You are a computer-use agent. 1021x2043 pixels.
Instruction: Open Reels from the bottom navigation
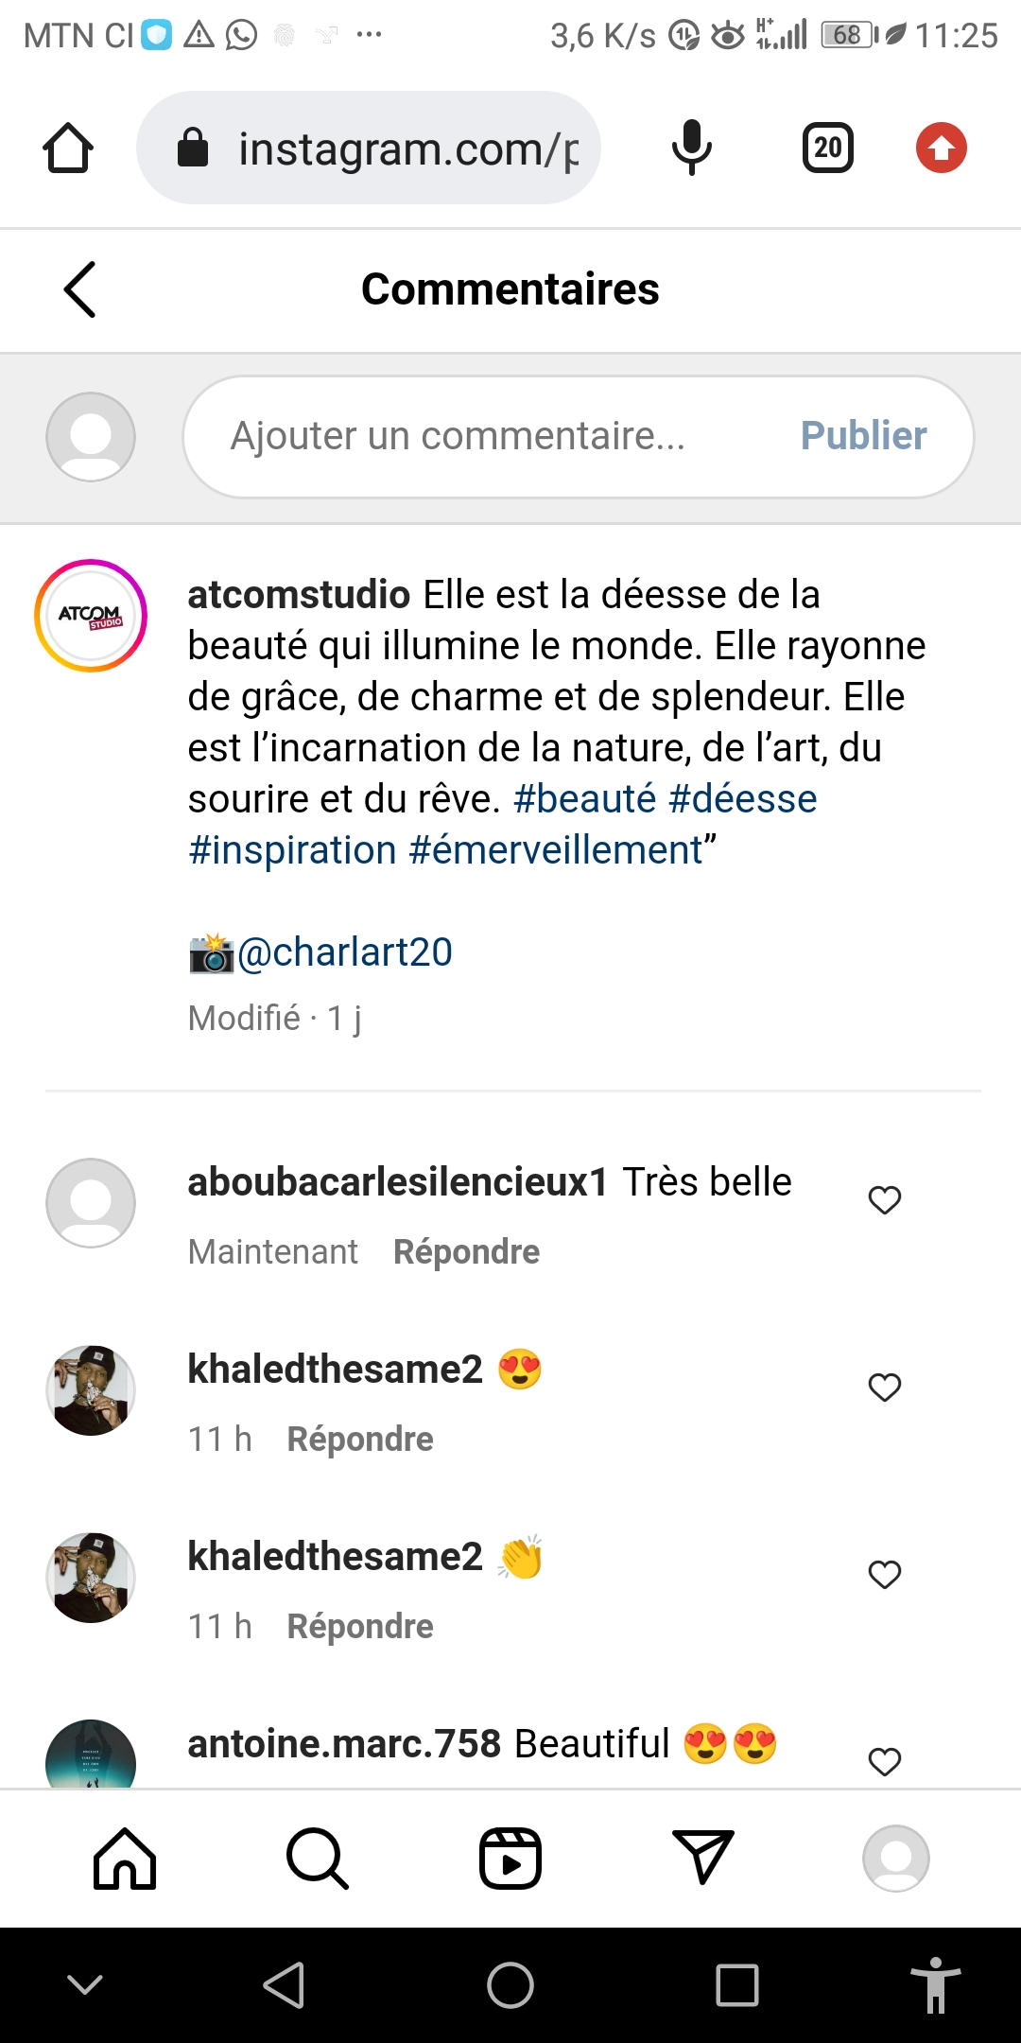coord(510,1859)
